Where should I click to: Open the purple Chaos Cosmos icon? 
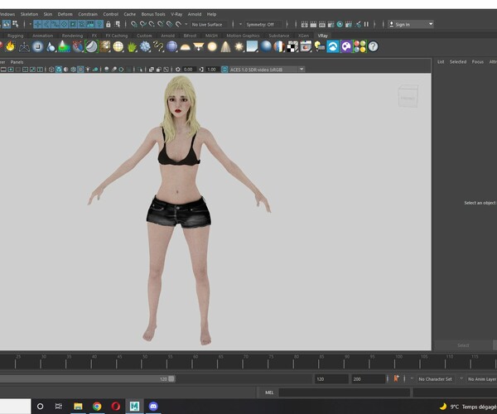click(x=346, y=47)
